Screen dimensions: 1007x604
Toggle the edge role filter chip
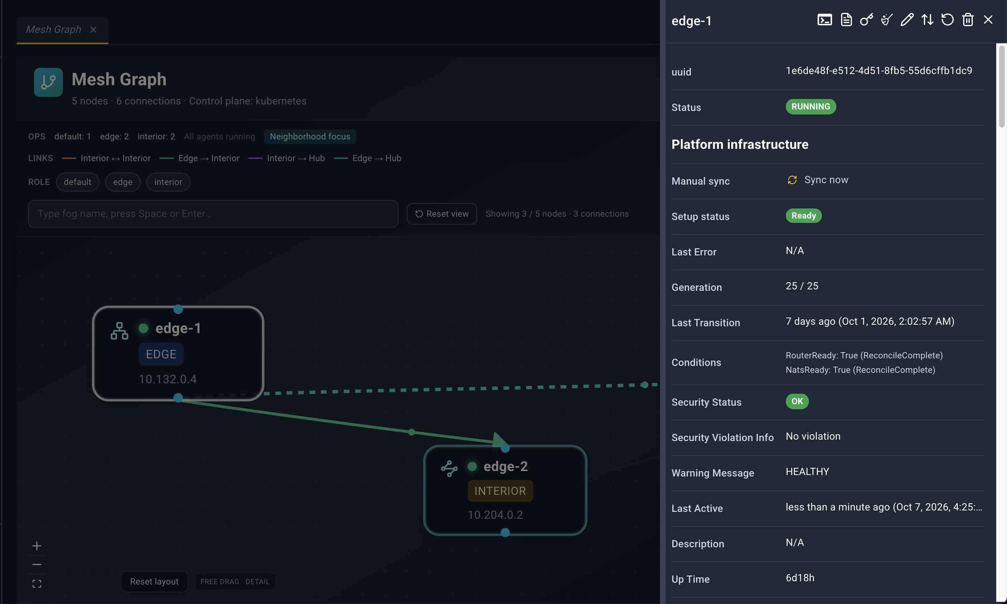click(123, 182)
